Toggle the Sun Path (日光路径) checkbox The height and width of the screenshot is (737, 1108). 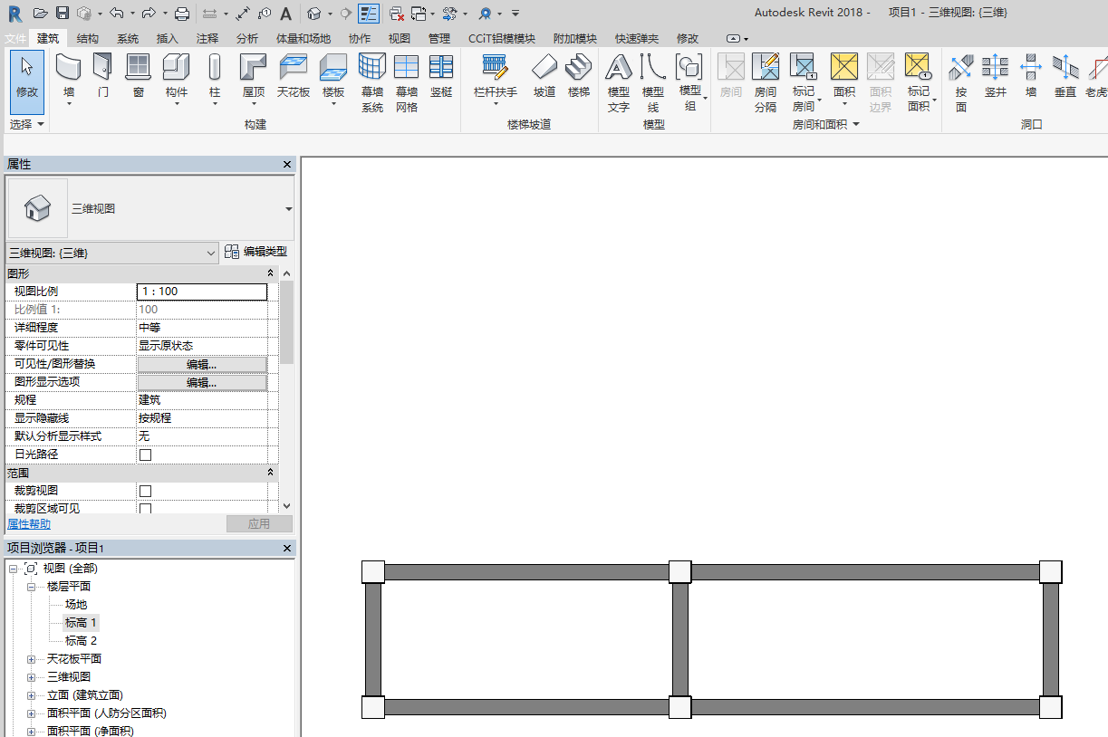click(x=145, y=455)
